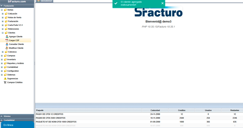Sort by the Caducidad column header
Screen dimensions: 243x128
point(155,110)
